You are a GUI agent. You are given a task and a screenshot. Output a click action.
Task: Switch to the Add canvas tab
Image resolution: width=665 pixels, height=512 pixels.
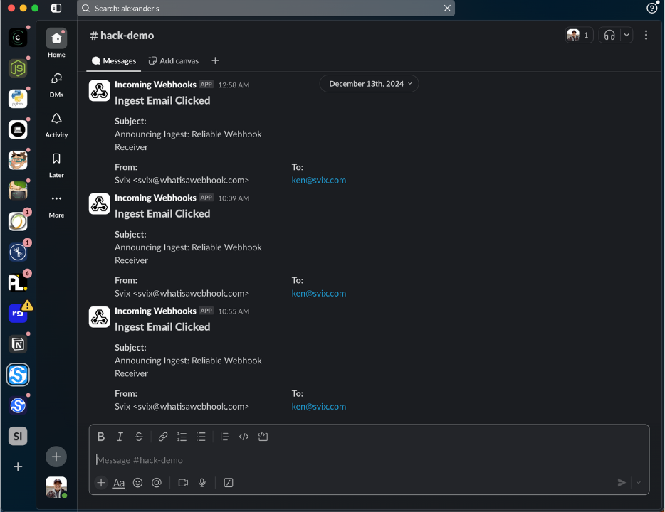click(173, 60)
